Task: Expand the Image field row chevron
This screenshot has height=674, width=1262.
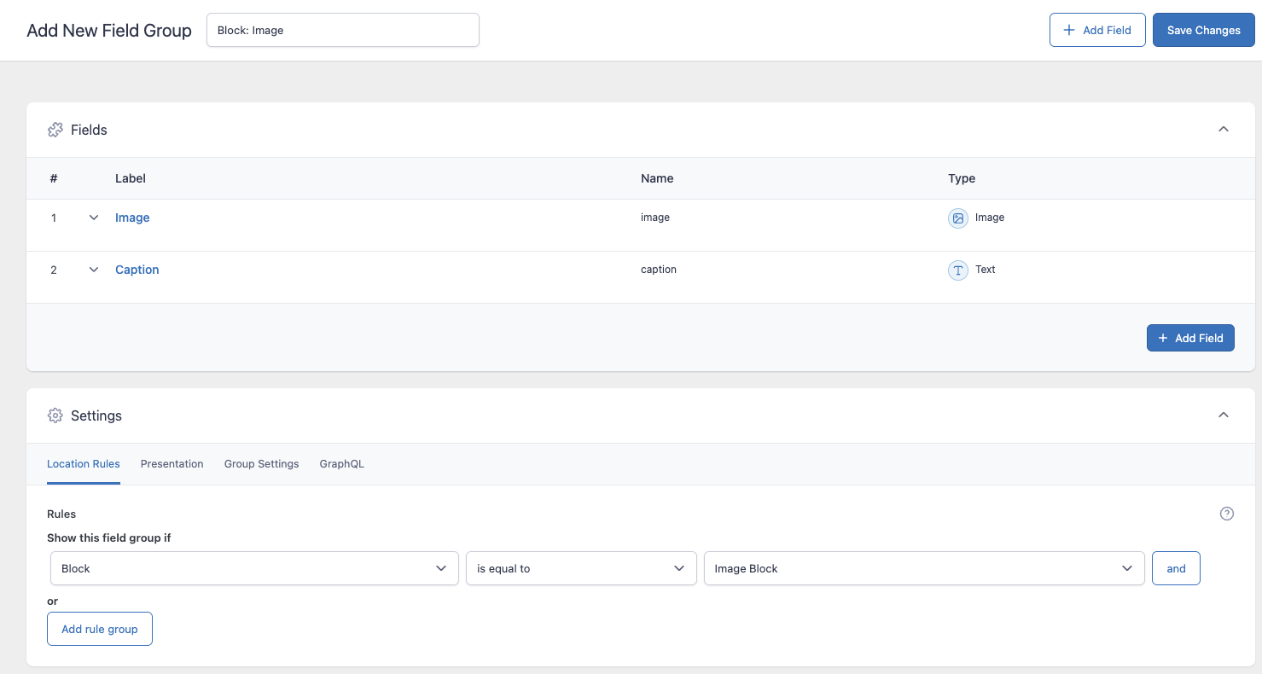Action: pyautogui.click(x=94, y=218)
